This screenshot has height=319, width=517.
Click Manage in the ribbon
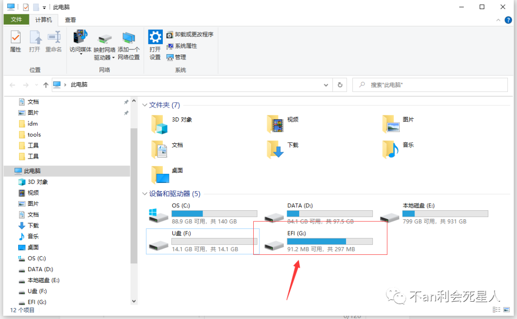click(176, 57)
